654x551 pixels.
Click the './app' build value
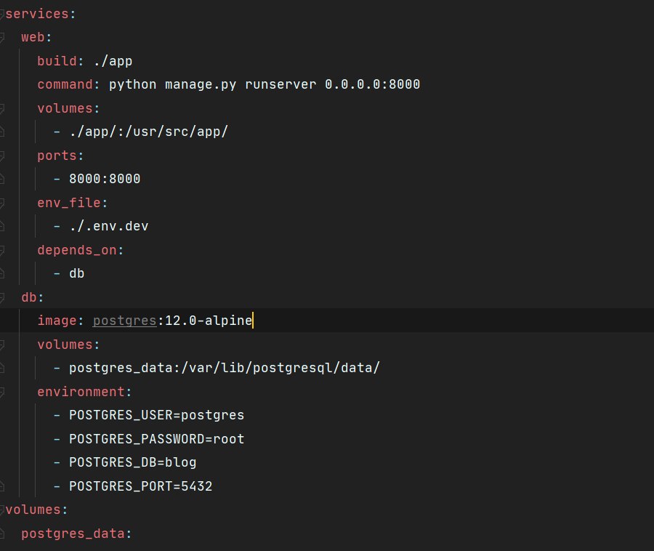pyautogui.click(x=113, y=61)
